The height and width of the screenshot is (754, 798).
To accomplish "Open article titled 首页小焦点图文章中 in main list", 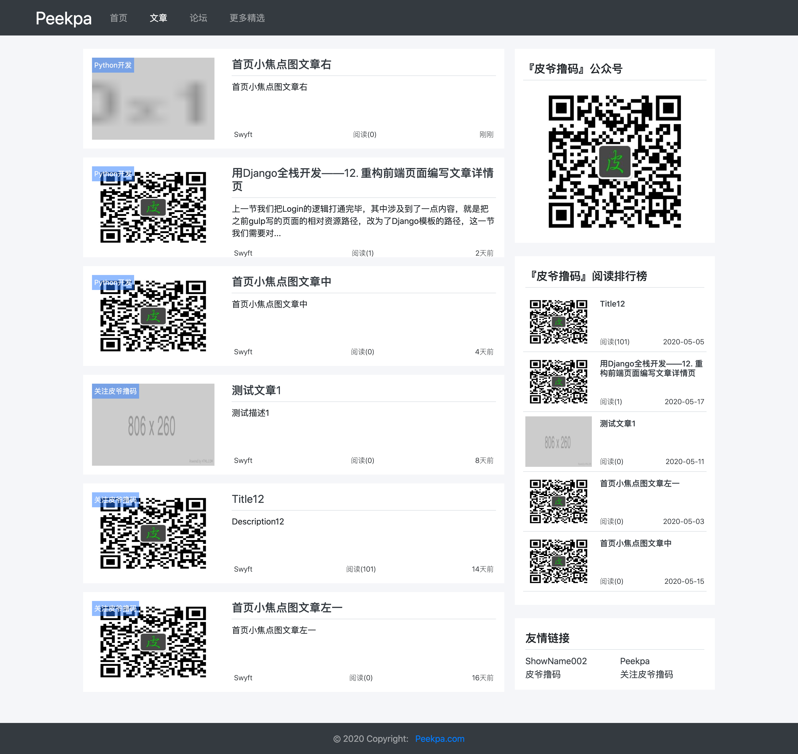I will 282,282.
